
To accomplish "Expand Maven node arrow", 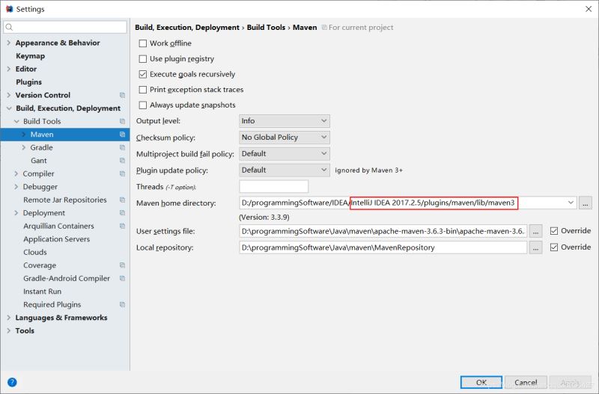I will (x=24, y=135).
